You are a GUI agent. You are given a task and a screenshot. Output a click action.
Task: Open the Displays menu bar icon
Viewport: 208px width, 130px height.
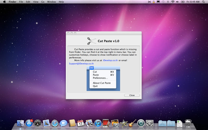158,2
